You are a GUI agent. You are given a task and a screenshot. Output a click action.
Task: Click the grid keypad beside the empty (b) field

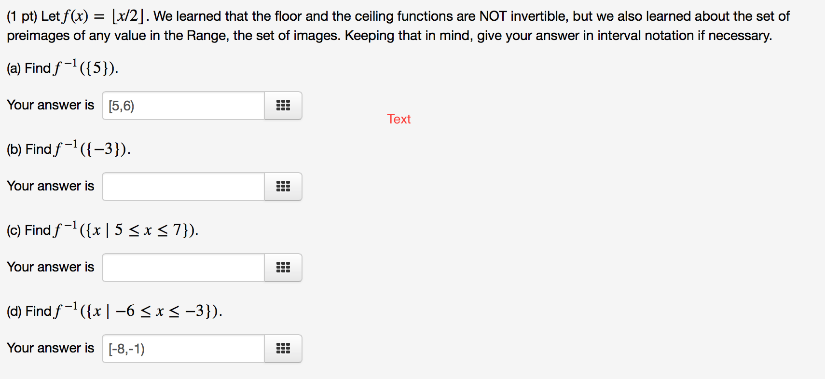[283, 186]
